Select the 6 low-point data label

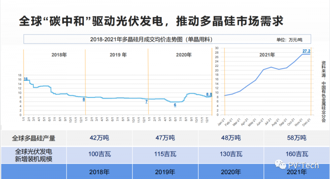(x=175, y=105)
